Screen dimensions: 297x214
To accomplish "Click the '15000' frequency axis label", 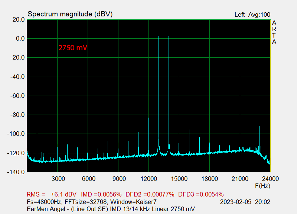I will [179, 179].
